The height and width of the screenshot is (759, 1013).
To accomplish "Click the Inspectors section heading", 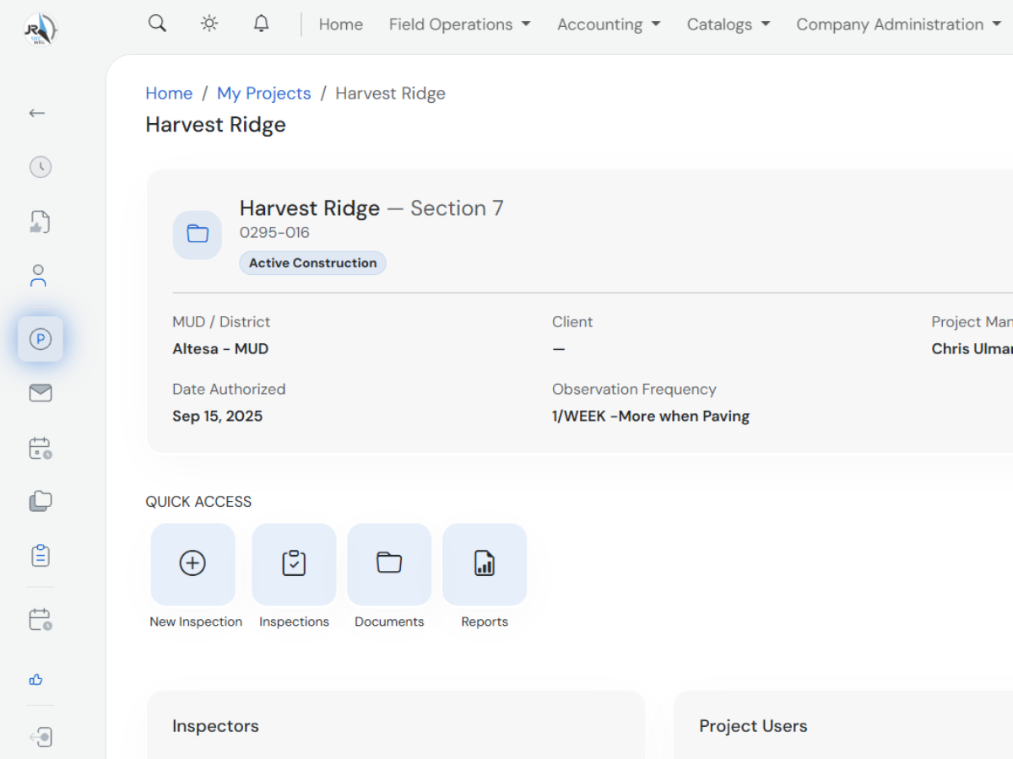I will (x=215, y=726).
